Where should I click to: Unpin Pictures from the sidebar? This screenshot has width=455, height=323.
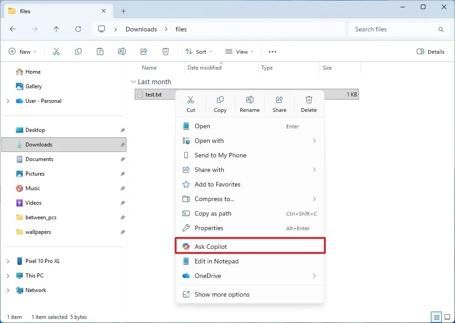tap(122, 173)
